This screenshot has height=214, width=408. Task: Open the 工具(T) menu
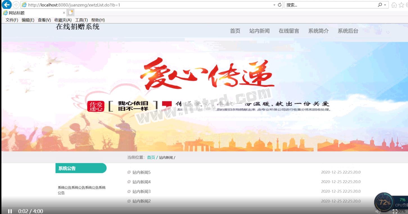tap(82, 20)
